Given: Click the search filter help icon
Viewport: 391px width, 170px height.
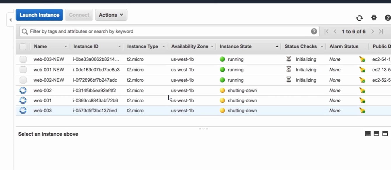Looking at the screenshot, I should pyautogui.click(x=314, y=31).
